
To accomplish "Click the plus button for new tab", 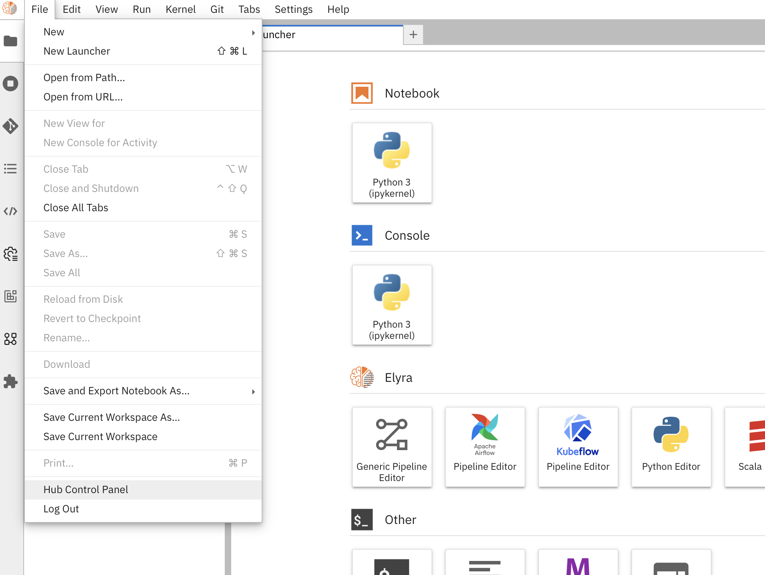I will (413, 35).
